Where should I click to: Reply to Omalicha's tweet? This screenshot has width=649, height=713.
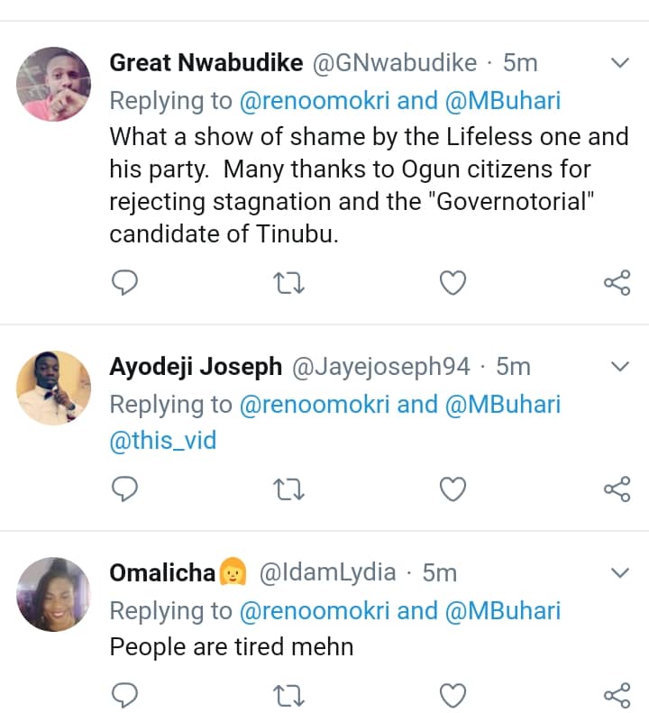pos(124,694)
